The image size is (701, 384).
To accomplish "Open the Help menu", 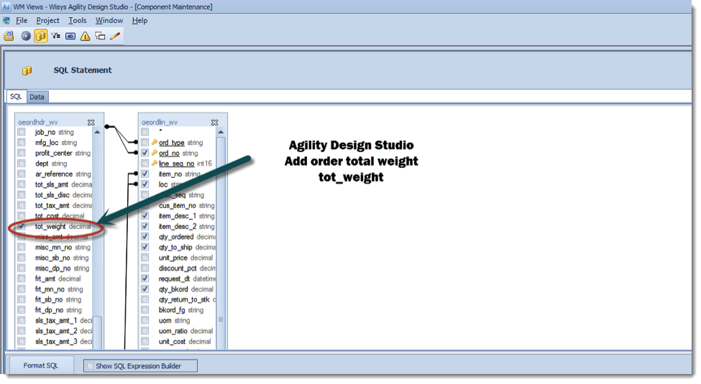I will point(139,21).
